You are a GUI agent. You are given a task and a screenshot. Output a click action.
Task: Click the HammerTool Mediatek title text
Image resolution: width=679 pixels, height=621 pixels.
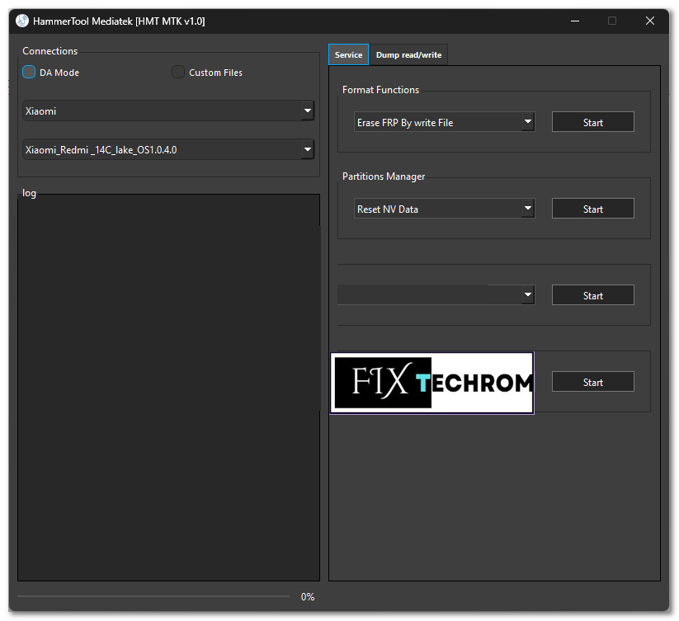click(119, 21)
